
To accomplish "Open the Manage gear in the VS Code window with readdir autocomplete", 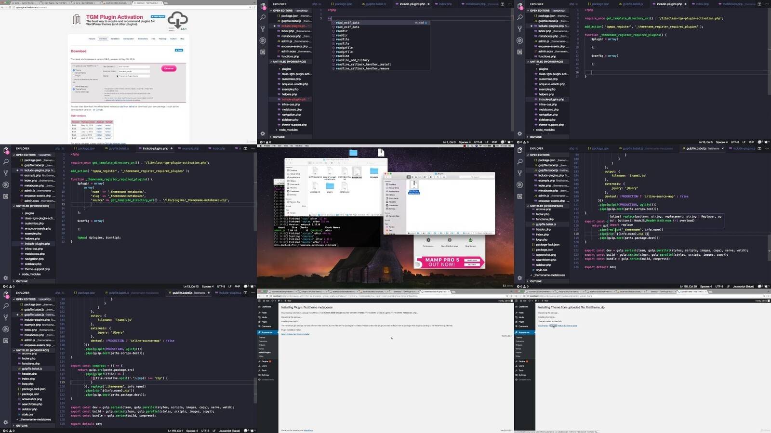I will [x=263, y=134].
